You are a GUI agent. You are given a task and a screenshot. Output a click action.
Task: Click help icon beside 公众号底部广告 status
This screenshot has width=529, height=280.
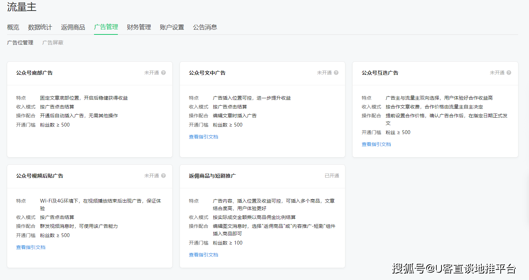coord(164,73)
